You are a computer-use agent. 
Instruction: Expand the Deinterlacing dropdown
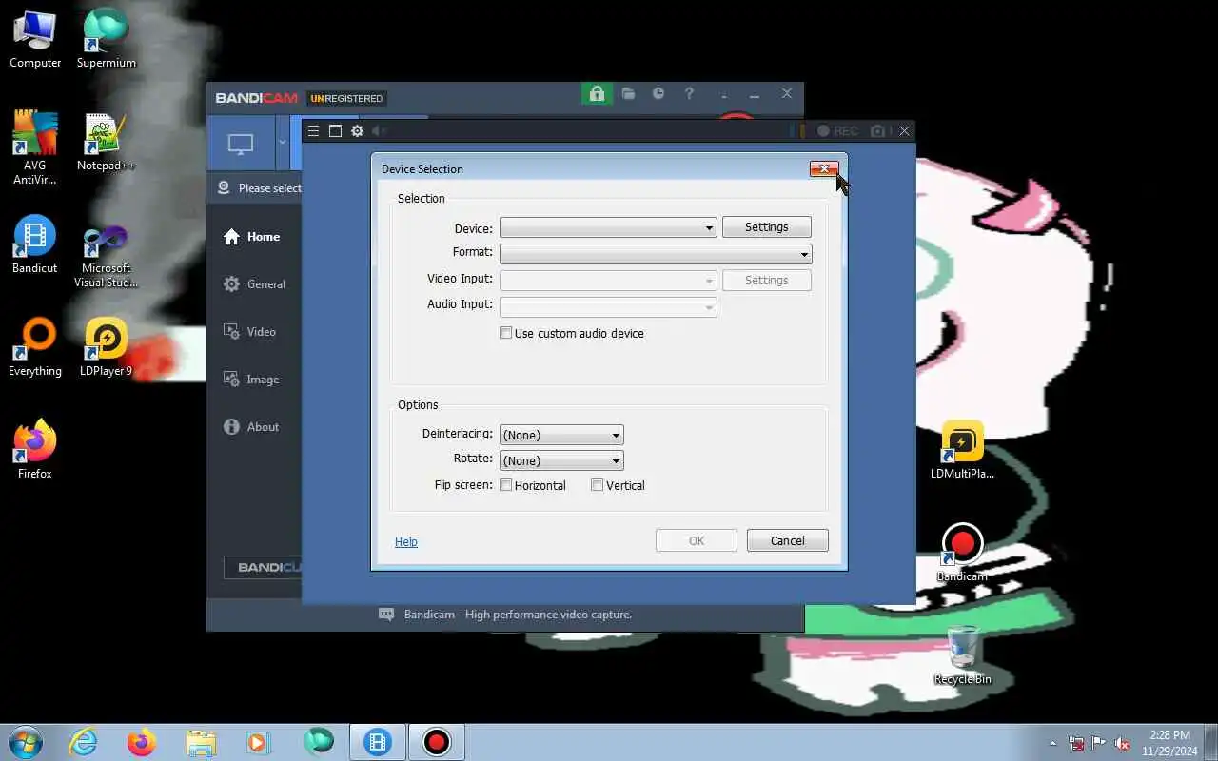point(561,435)
